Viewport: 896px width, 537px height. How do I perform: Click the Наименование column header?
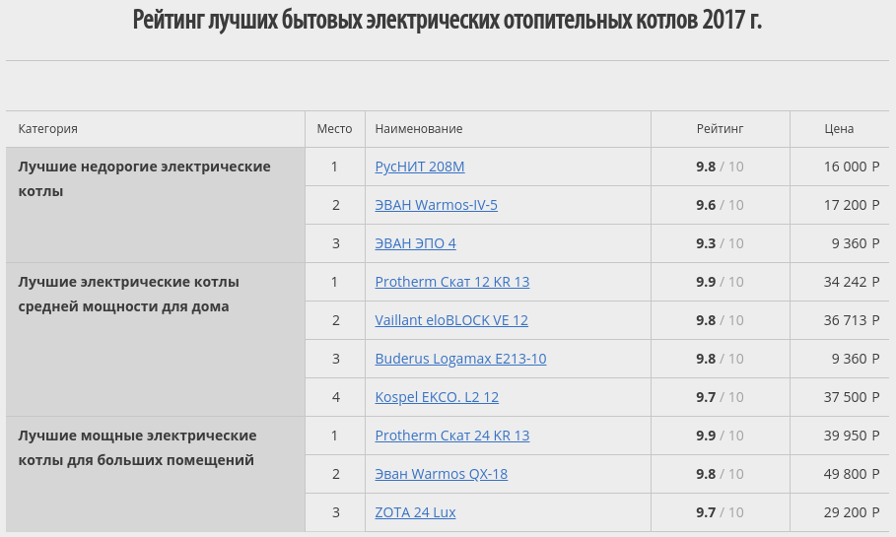point(419,128)
